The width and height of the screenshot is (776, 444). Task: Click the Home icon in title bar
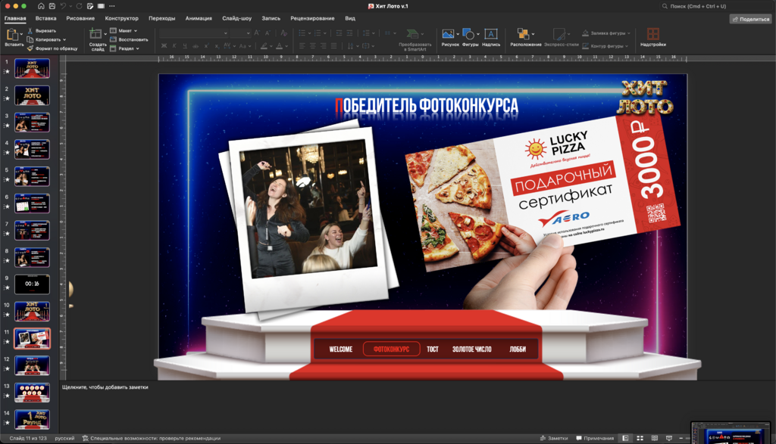(41, 6)
